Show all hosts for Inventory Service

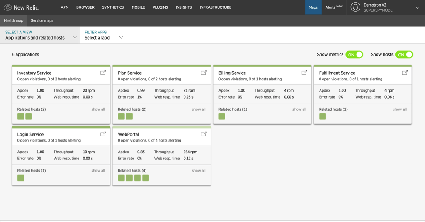pyautogui.click(x=98, y=109)
